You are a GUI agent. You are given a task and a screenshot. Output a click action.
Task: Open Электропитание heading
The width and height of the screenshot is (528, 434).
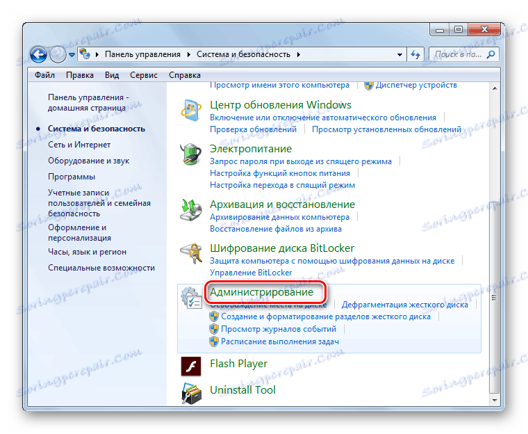coord(251,149)
